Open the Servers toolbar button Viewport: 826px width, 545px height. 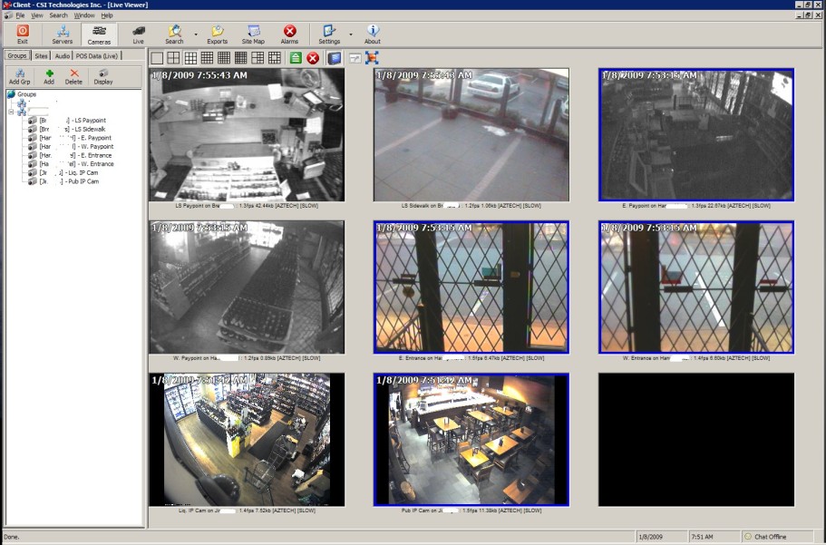(x=63, y=34)
